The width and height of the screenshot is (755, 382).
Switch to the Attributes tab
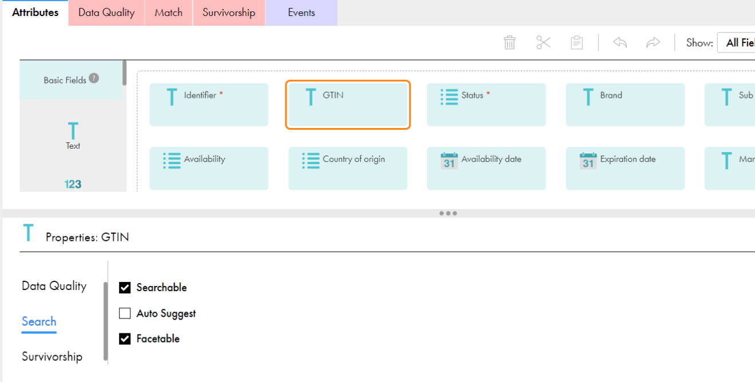35,13
